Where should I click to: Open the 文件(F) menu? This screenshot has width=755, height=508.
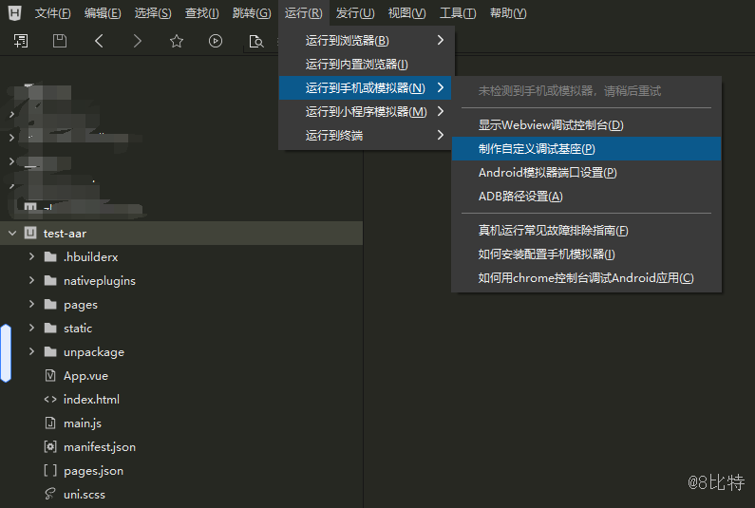click(x=52, y=13)
